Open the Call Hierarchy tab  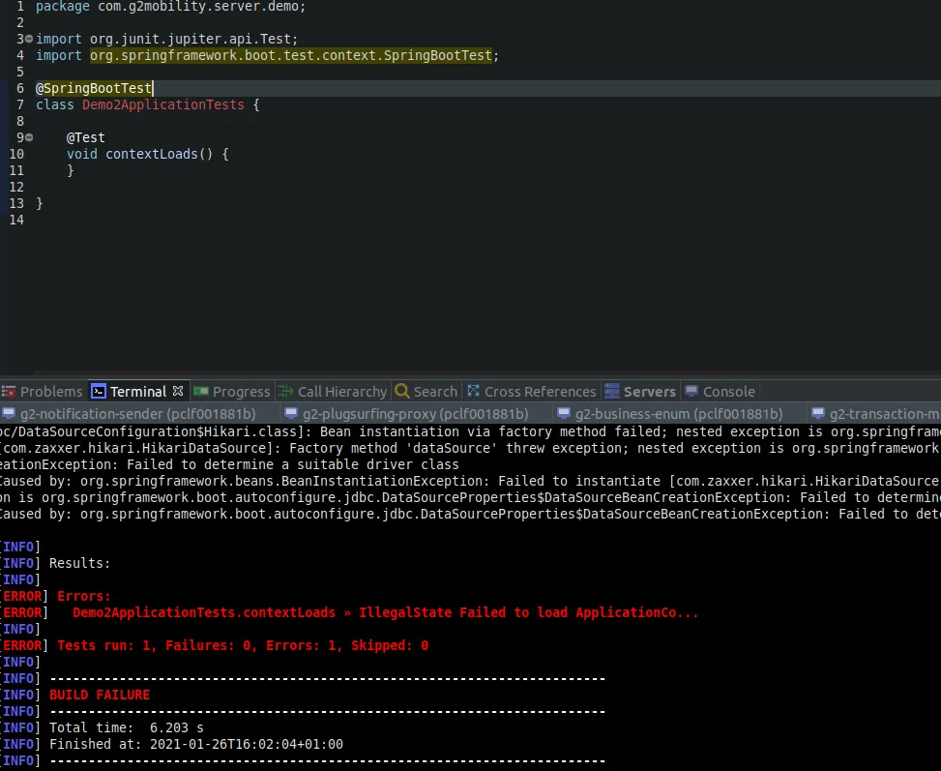(x=333, y=392)
